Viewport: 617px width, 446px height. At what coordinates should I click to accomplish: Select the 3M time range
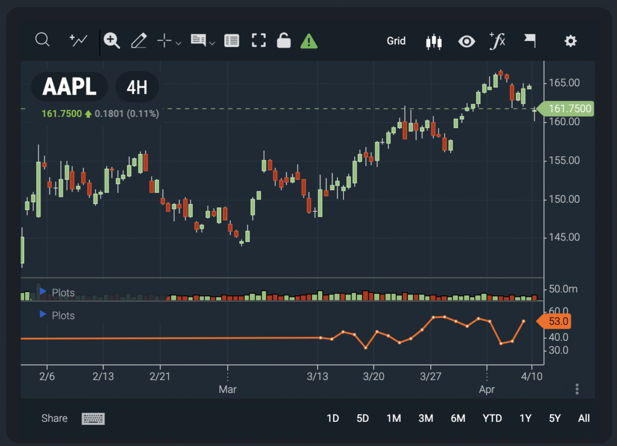(425, 418)
